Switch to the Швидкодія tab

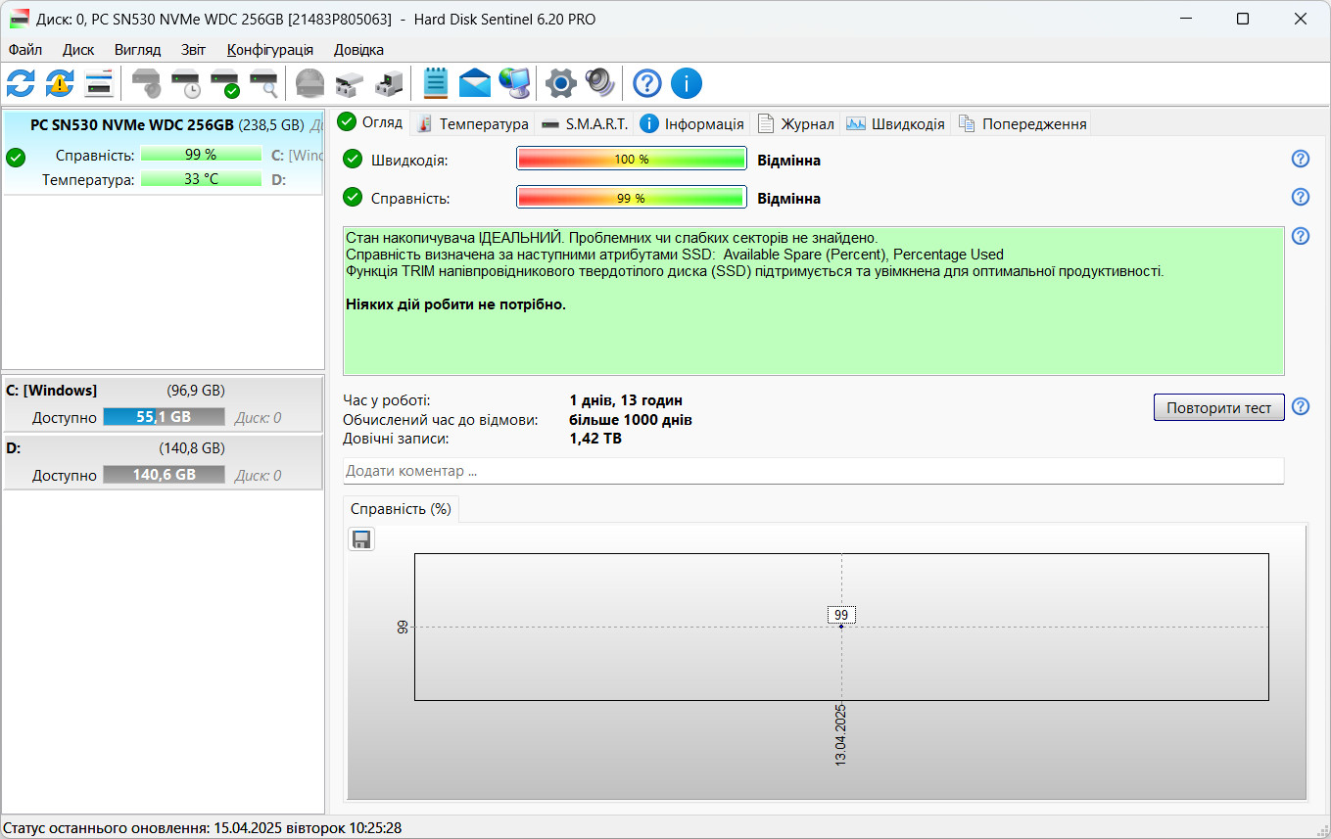click(896, 123)
